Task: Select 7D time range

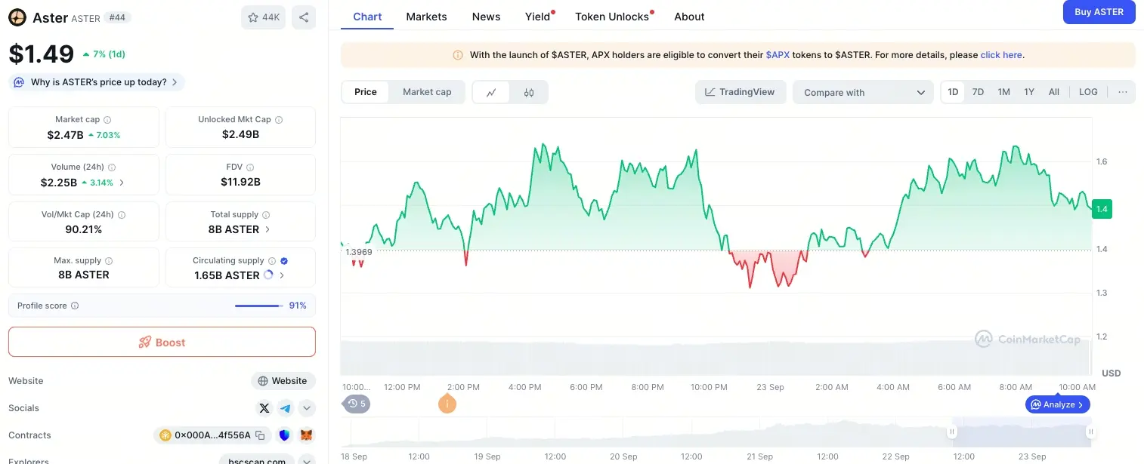Action: (x=978, y=92)
